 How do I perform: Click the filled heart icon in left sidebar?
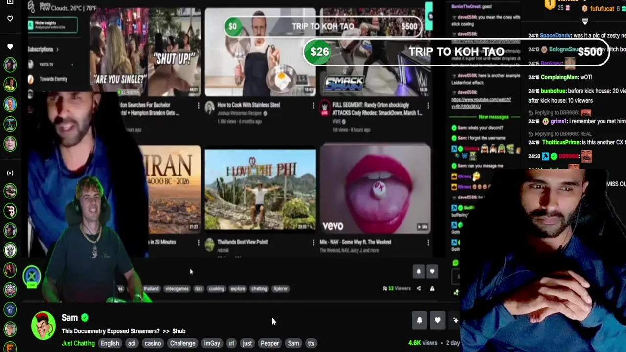(x=10, y=47)
